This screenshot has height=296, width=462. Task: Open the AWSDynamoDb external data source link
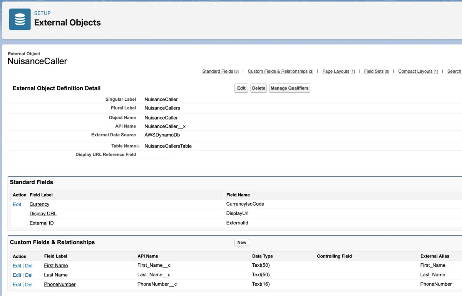162,135
